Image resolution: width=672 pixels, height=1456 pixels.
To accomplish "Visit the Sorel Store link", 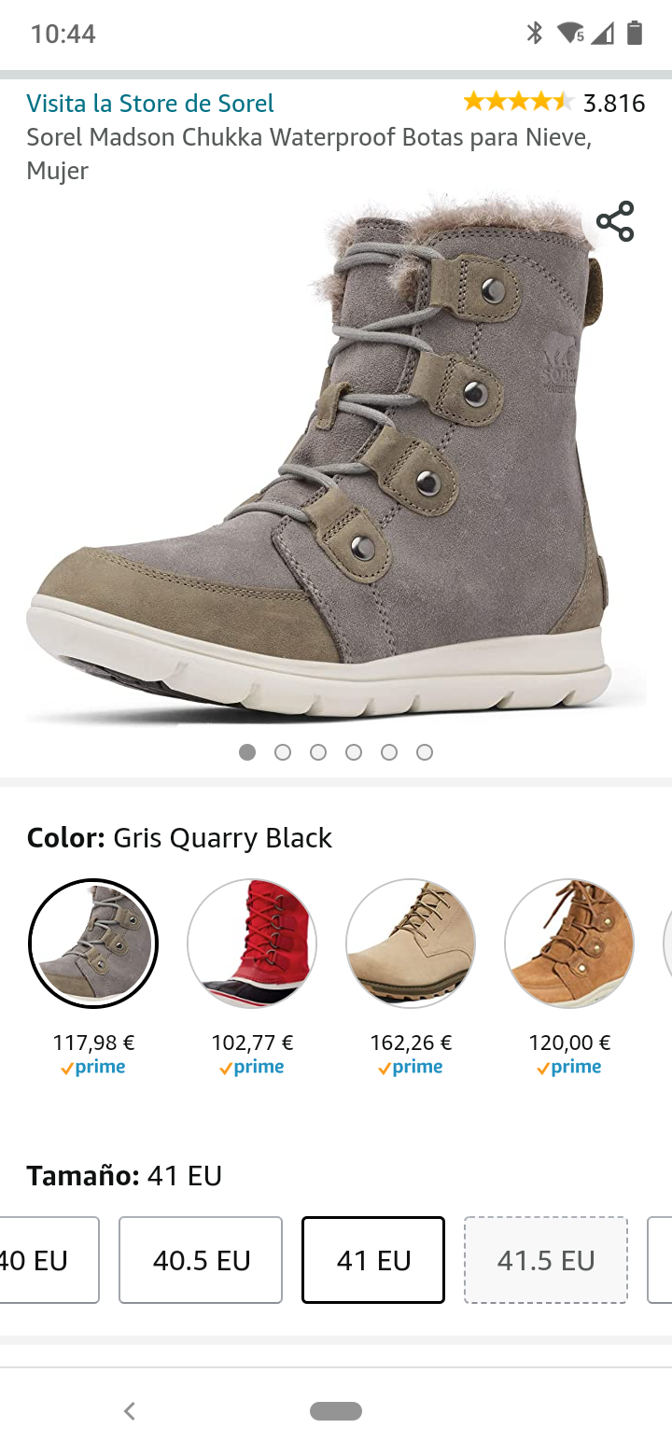I will (150, 103).
